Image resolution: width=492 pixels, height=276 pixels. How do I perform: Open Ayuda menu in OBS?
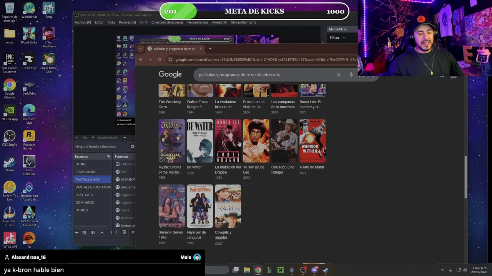pyautogui.click(x=219, y=22)
